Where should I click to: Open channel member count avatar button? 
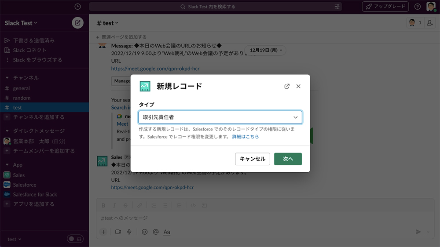tap(415, 23)
